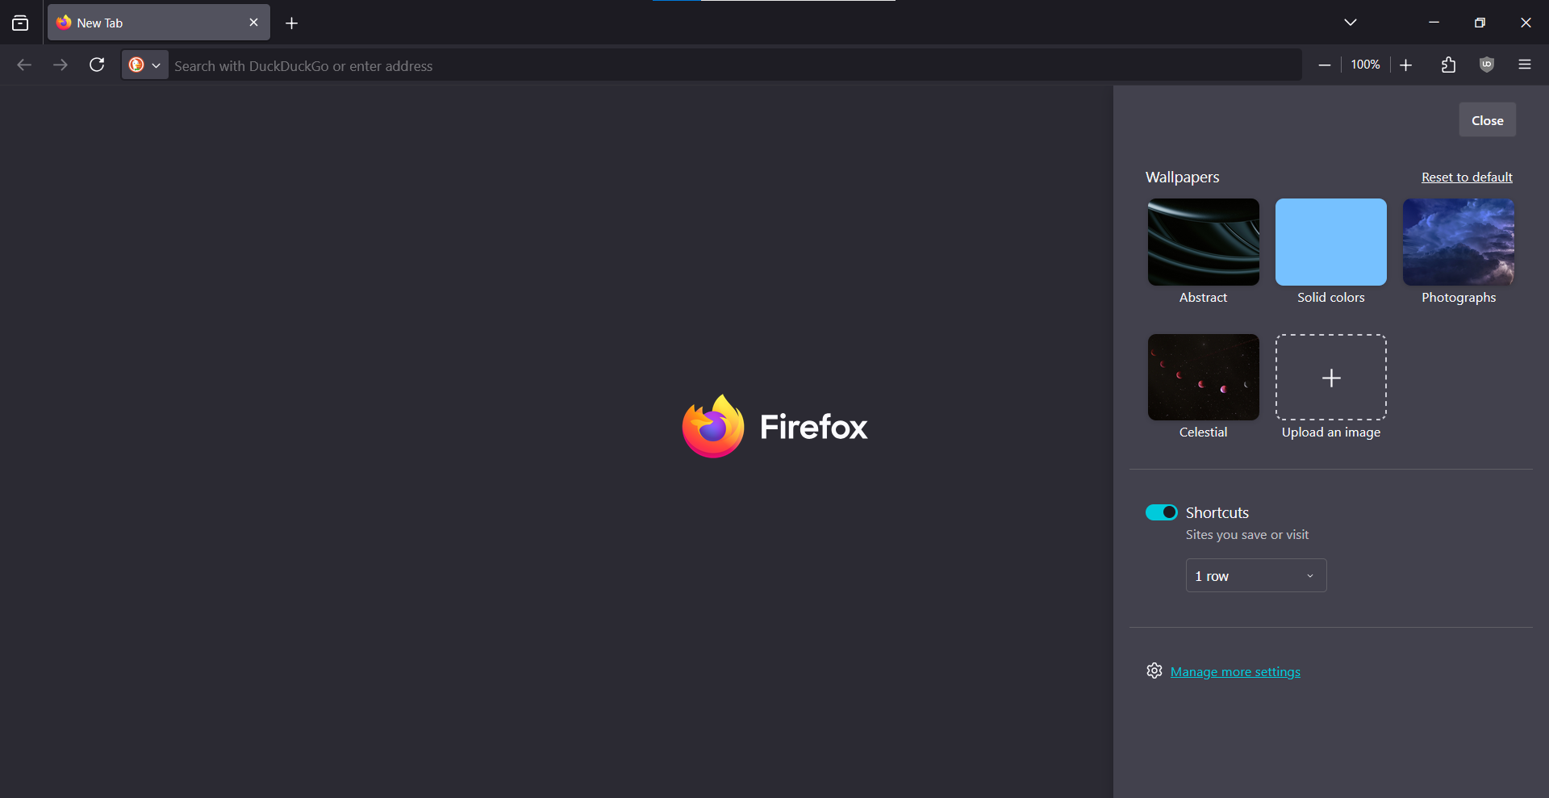Zoom out with the minus button
1549x798 pixels.
click(1325, 65)
